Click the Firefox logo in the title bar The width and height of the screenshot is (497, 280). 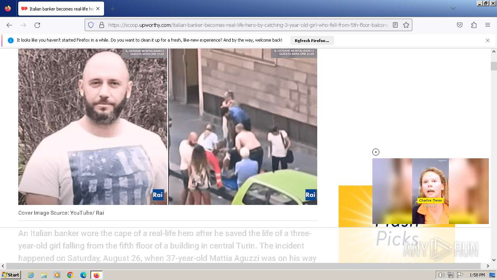pos(8,9)
